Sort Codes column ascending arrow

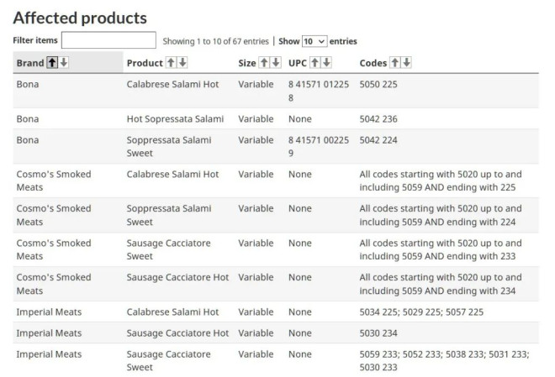[395, 63]
